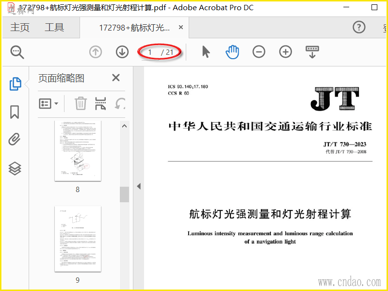Switch to the 主页 tab
388x291 pixels.
(x=20, y=27)
